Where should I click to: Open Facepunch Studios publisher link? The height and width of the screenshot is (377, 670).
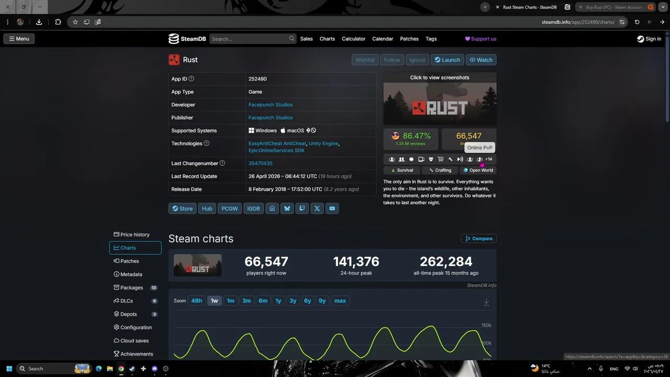271,118
